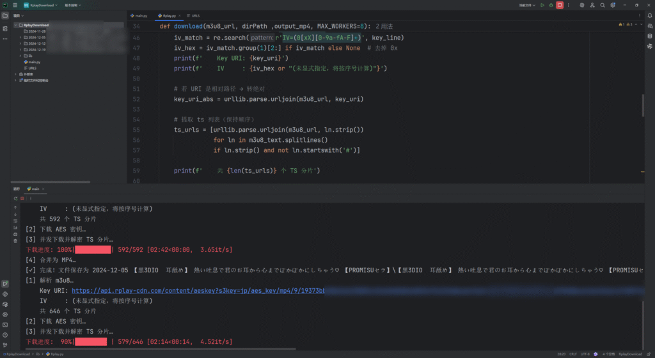Image resolution: width=655 pixels, height=358 pixels.
Task: Open the api.rplay-cdn.com key URI link
Action: coord(198,291)
